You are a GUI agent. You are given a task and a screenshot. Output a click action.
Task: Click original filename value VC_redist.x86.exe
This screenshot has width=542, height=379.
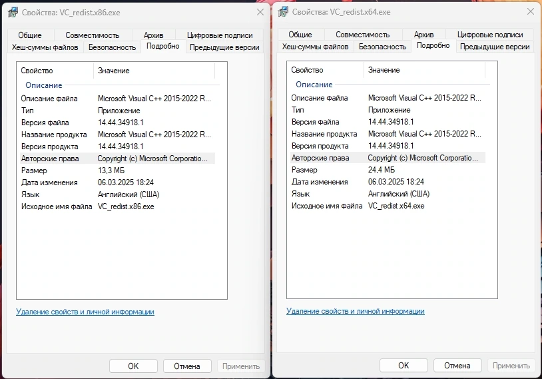(126, 206)
